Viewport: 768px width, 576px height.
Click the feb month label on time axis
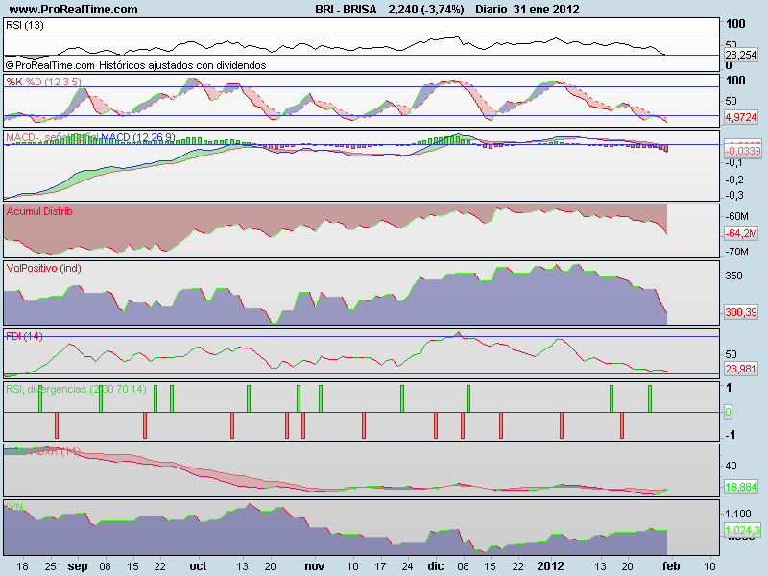point(671,566)
